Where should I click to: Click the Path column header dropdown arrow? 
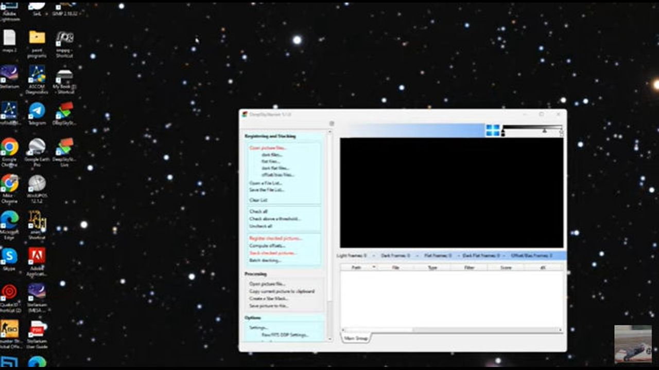374,267
